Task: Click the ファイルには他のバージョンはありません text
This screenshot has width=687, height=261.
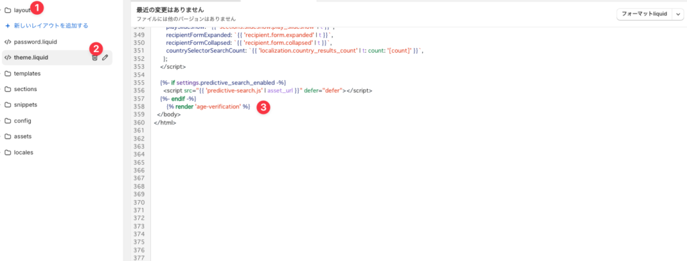Action: (187, 19)
